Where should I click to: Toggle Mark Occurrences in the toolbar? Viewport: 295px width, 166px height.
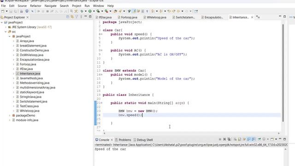[x=134, y=11]
